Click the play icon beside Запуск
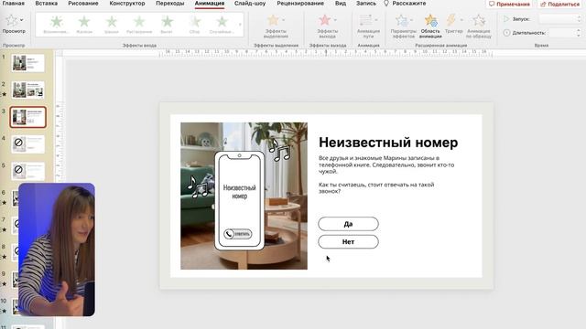This screenshot has width=586, height=329. coord(506,18)
